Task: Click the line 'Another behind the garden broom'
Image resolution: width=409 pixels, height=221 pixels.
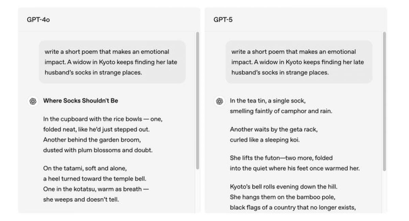Action: tap(92, 140)
